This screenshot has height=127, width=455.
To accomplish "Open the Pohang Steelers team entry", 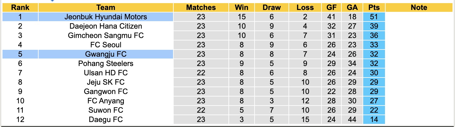I will tap(106, 63).
